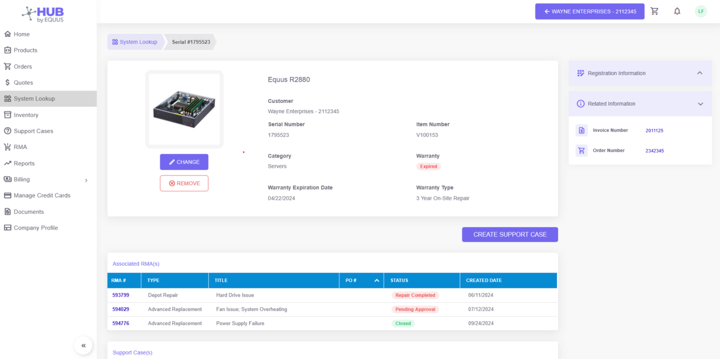Open Manage Credit Cards in sidebar
This screenshot has height=359, width=720.
[x=48, y=195]
